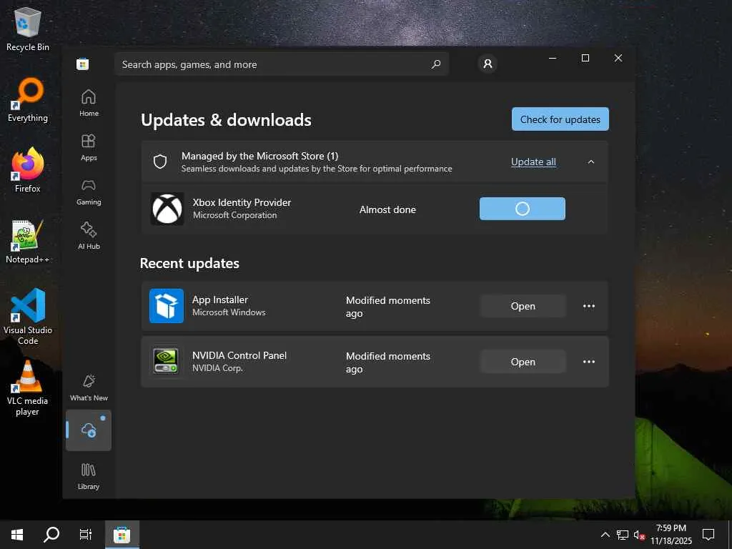Open the user profile account icon
Screen dimensions: 732x549
coord(488,64)
